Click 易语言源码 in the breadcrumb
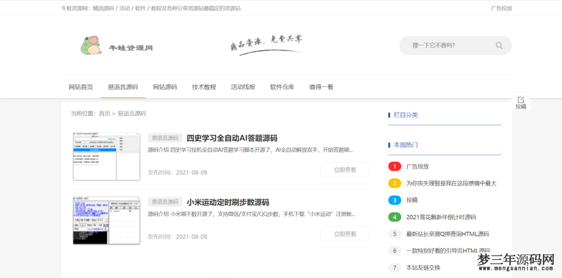562x278 pixels. click(132, 114)
